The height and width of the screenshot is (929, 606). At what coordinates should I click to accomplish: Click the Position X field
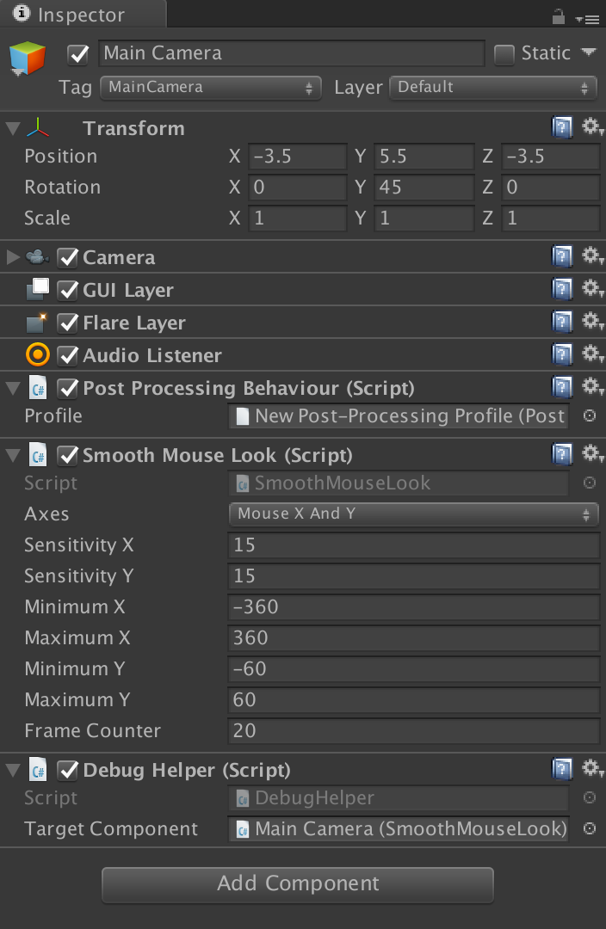tap(297, 157)
